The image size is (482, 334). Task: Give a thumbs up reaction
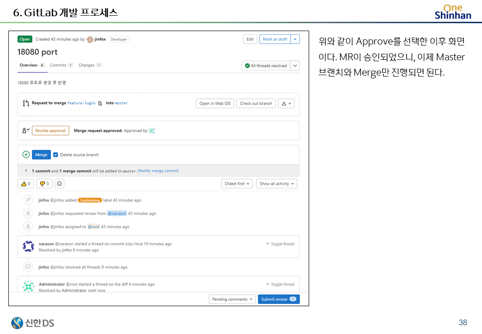click(26, 184)
